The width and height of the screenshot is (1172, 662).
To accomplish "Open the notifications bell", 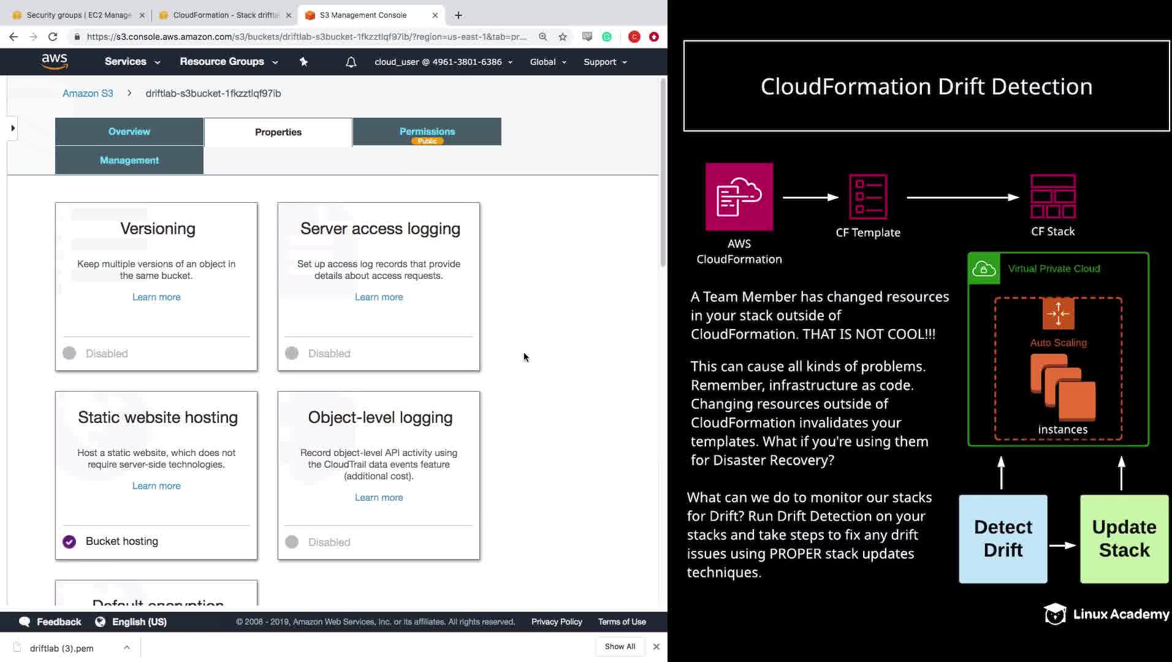I will tap(351, 62).
